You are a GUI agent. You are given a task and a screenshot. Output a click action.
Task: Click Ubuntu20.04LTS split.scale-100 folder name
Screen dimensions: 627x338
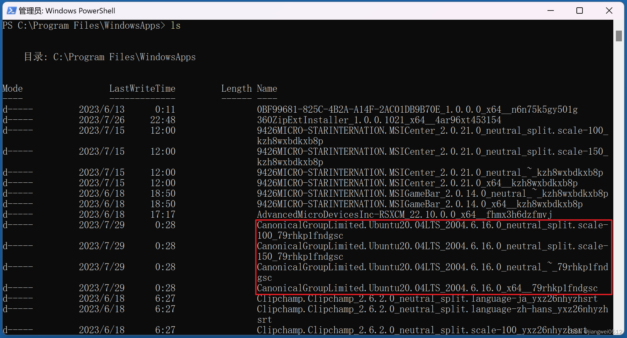432,230
